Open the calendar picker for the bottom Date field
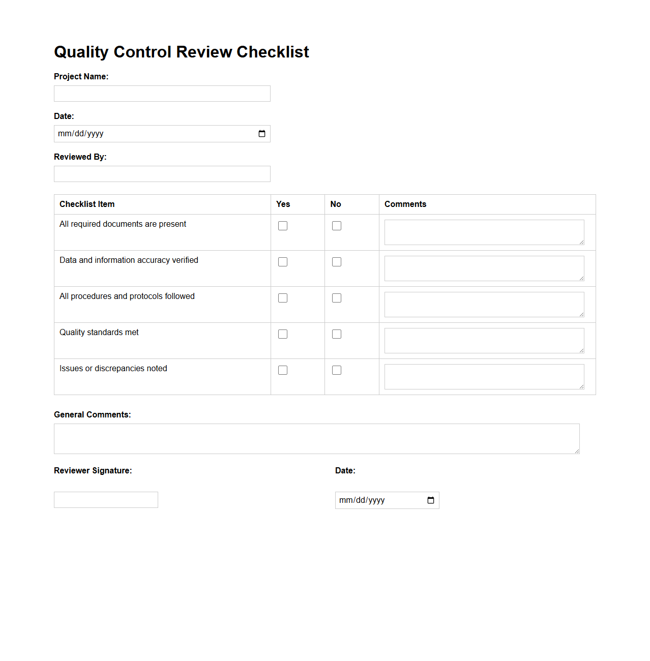650x661 pixels. (x=430, y=500)
